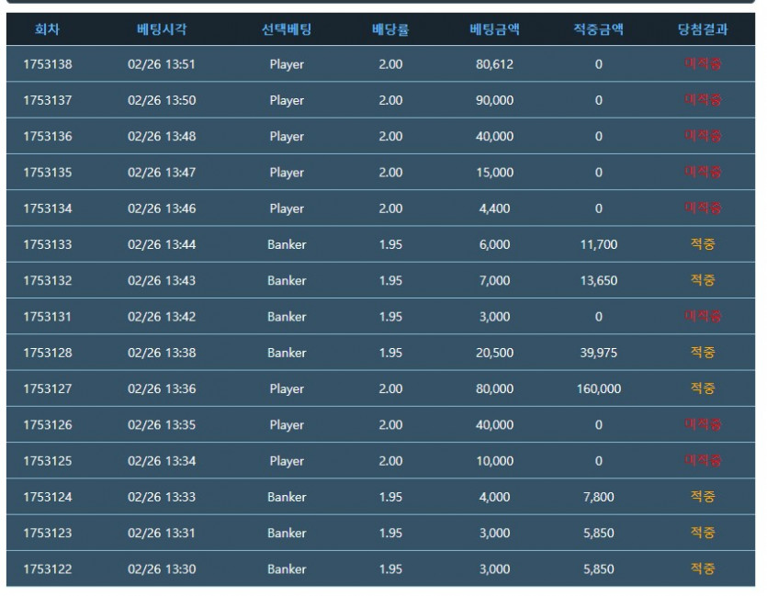
Task: Click bet time 02/26 13:48
Action: (162, 137)
